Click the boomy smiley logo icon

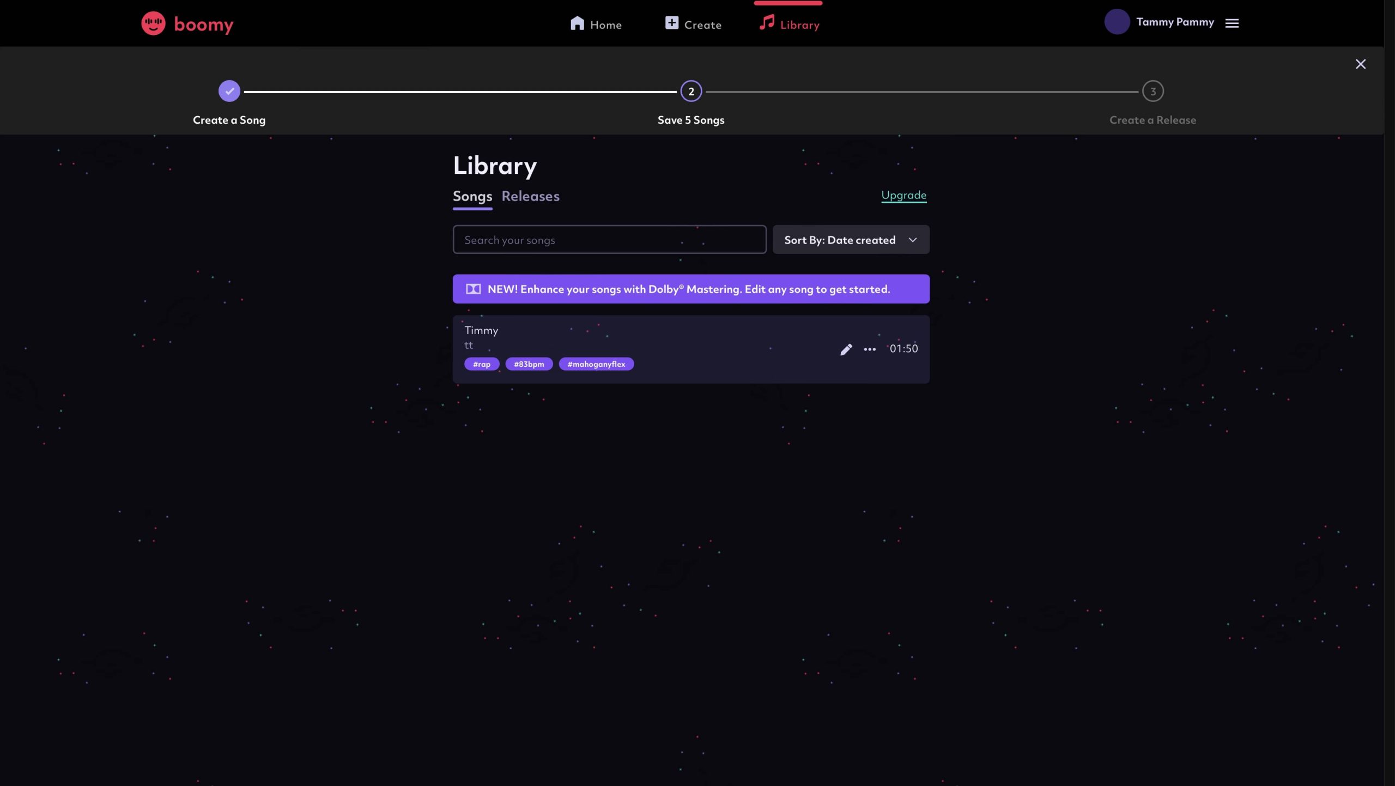(153, 23)
